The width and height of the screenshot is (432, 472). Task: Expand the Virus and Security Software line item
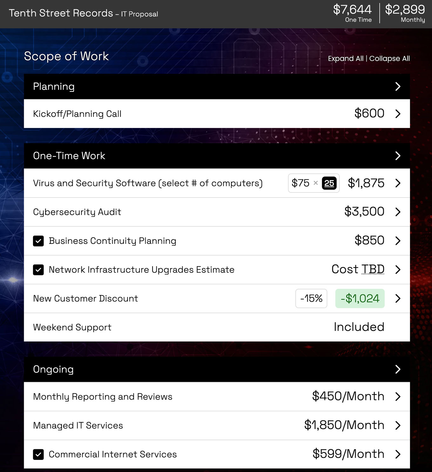click(398, 183)
